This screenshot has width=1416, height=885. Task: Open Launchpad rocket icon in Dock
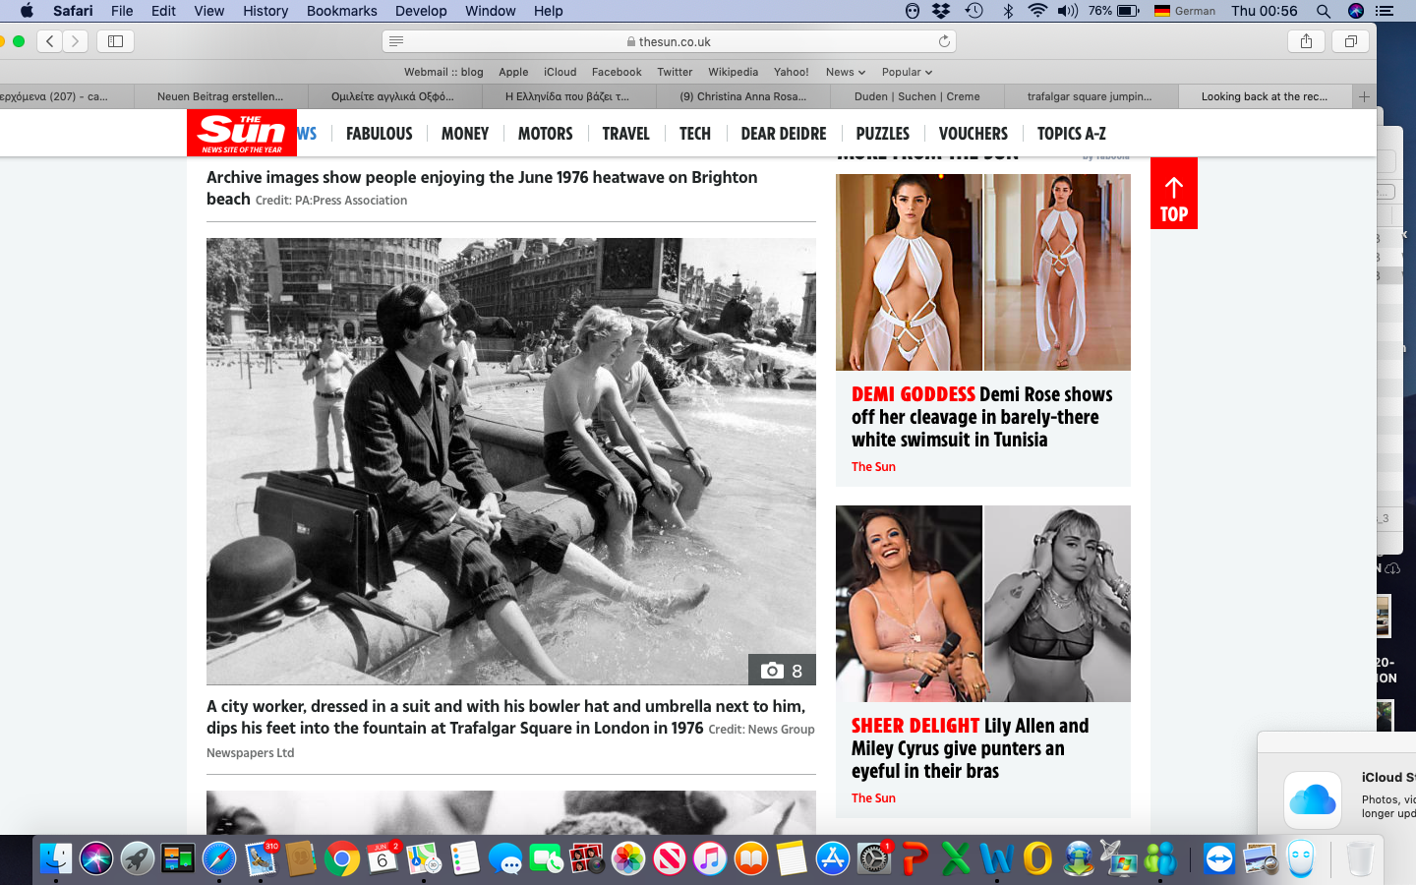(x=138, y=858)
